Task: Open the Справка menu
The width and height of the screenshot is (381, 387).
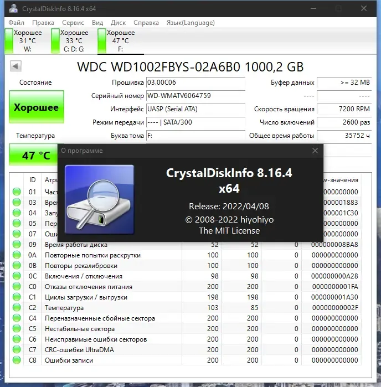Action: [146, 23]
